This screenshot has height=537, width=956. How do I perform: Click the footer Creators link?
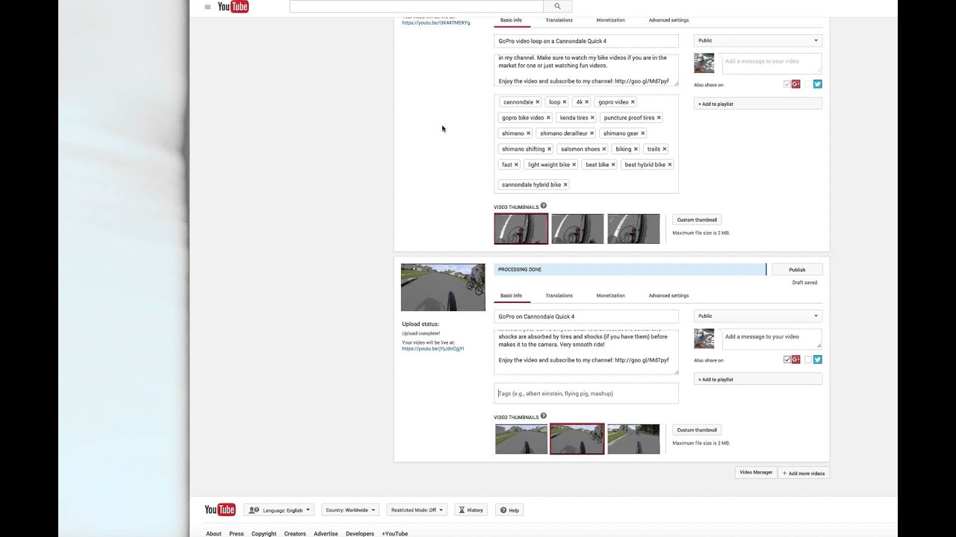295,533
